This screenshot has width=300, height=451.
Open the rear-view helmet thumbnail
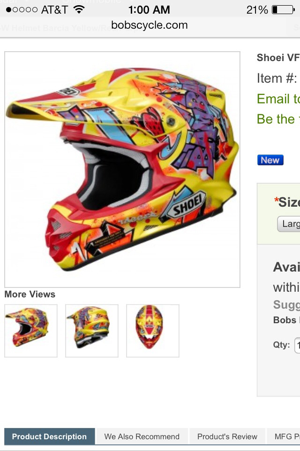91,331
